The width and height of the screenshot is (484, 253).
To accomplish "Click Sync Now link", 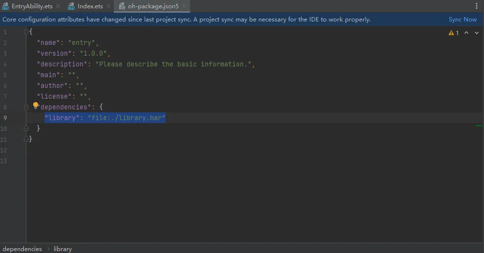I will click(x=463, y=20).
